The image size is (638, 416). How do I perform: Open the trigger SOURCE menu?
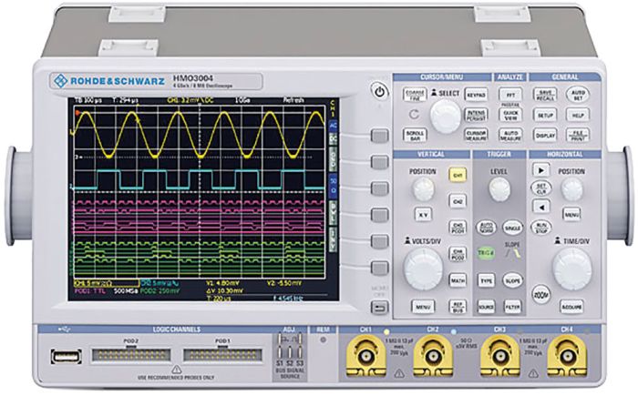click(486, 307)
